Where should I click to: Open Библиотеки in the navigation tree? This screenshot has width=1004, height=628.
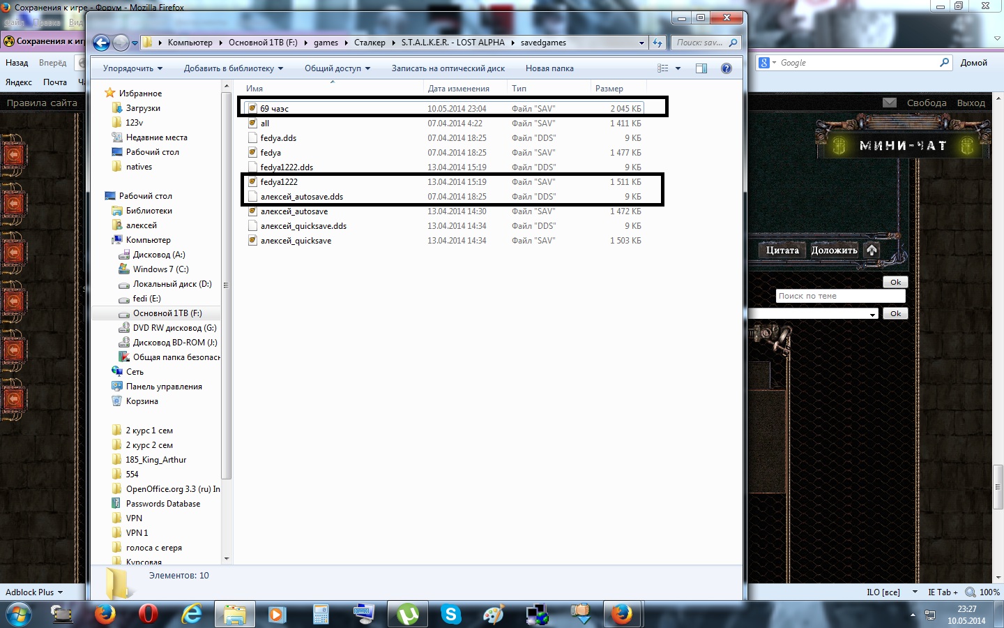(149, 211)
